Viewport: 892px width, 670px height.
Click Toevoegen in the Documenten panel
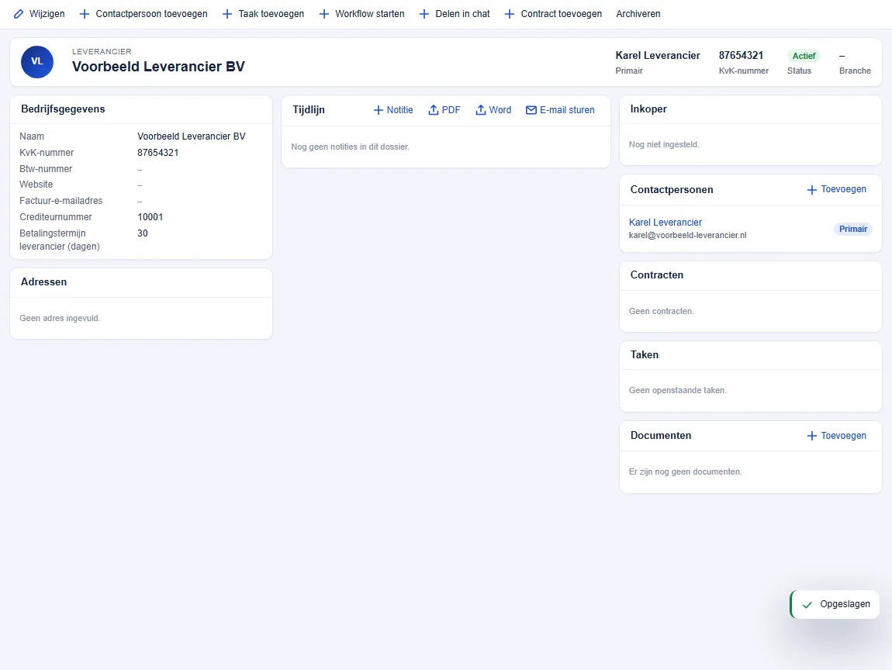(x=837, y=436)
